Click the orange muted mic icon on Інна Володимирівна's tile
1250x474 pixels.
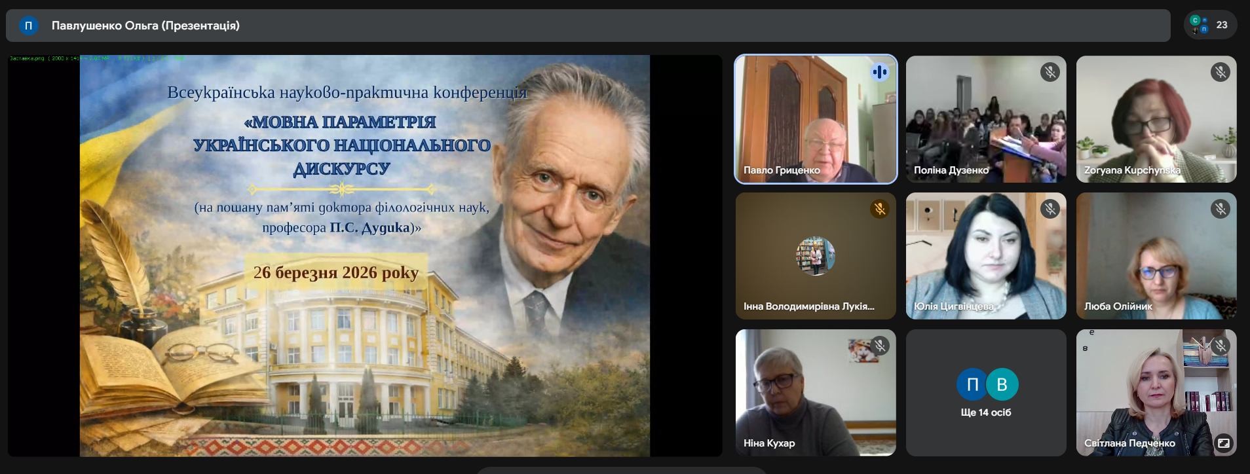tap(879, 209)
